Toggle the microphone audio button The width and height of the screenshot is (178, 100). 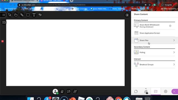coord(62,91)
